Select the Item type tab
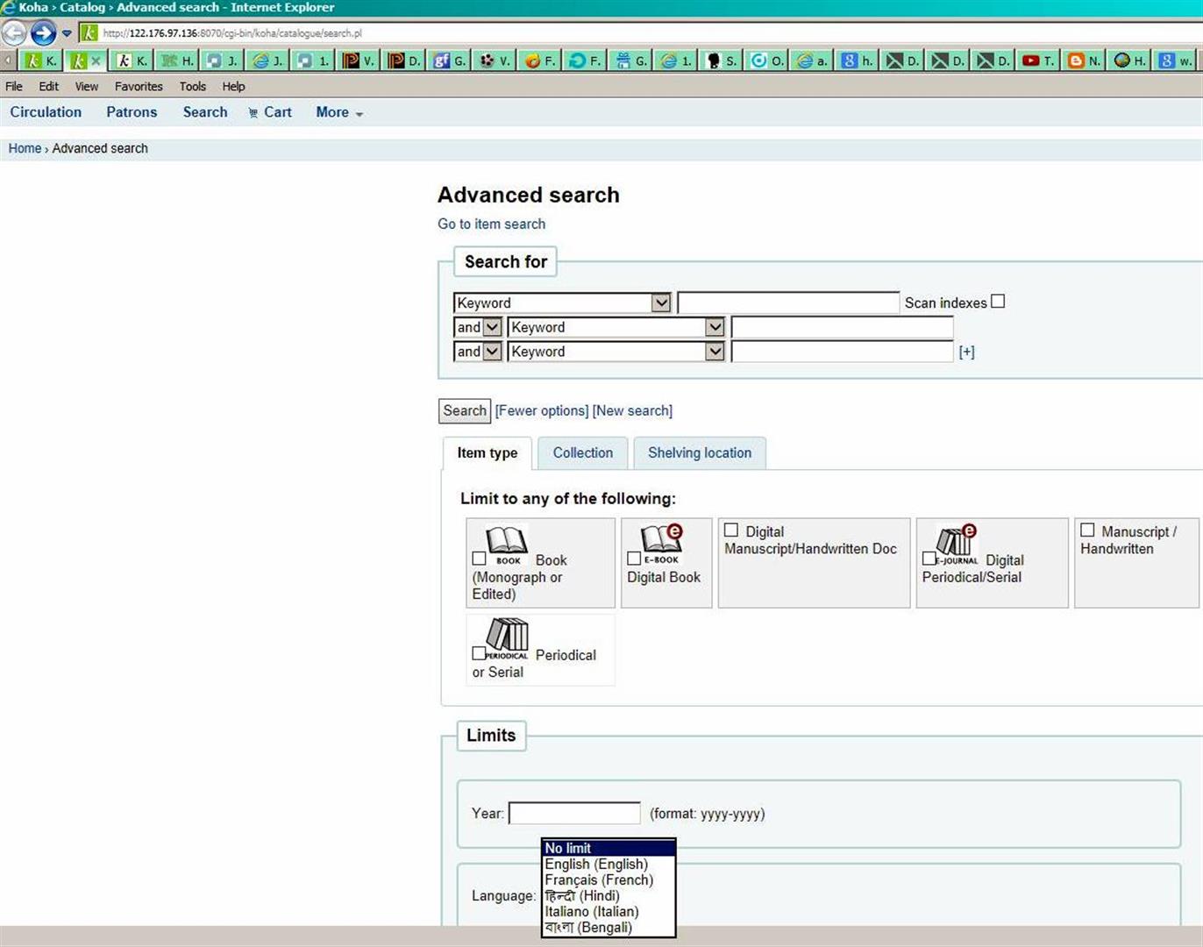 click(x=488, y=453)
